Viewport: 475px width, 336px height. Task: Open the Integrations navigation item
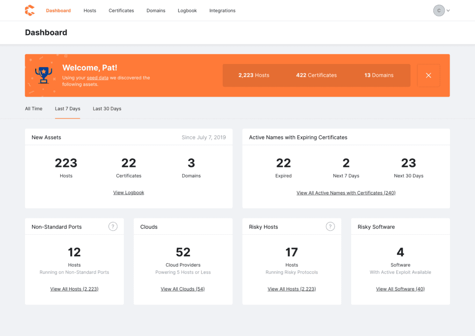click(222, 11)
